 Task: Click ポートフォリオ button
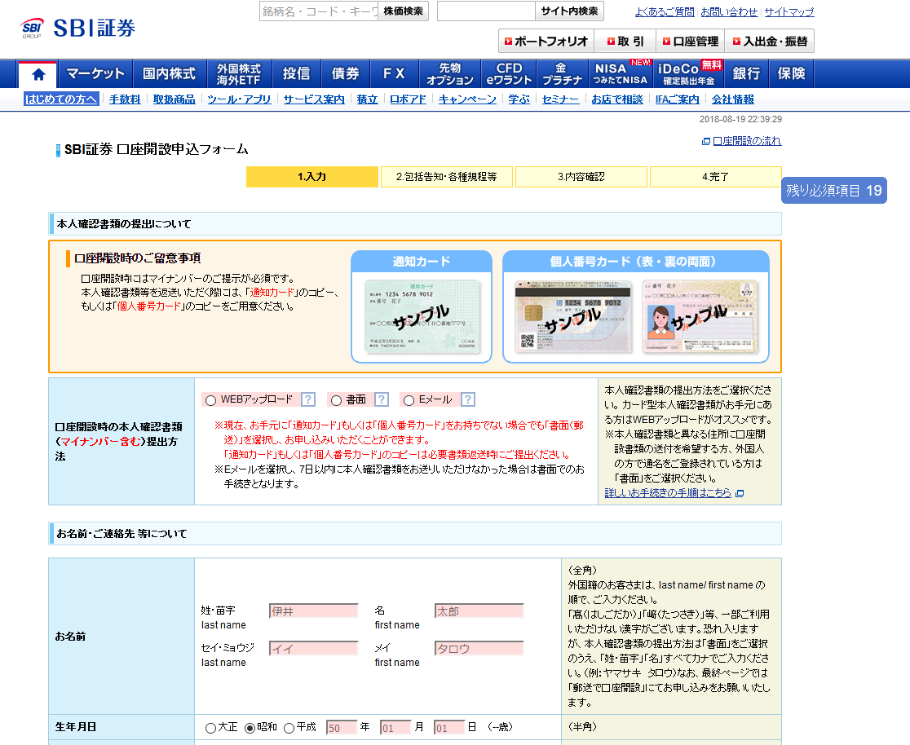click(546, 42)
